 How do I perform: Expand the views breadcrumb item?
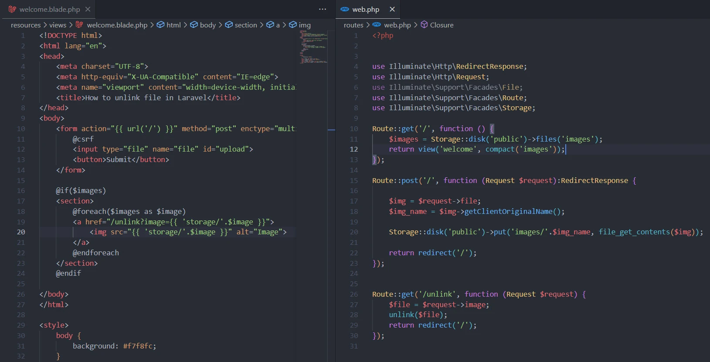point(58,25)
